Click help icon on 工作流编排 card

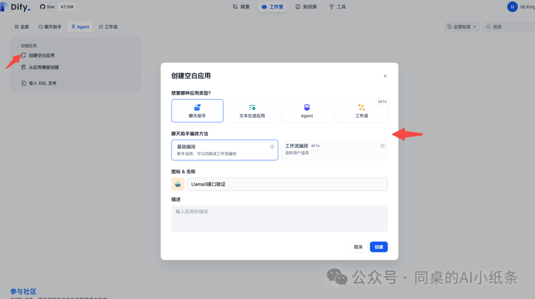382,146
